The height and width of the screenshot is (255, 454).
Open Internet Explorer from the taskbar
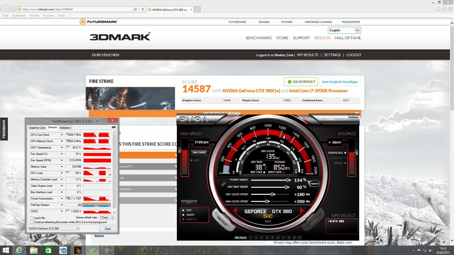(x=19, y=250)
